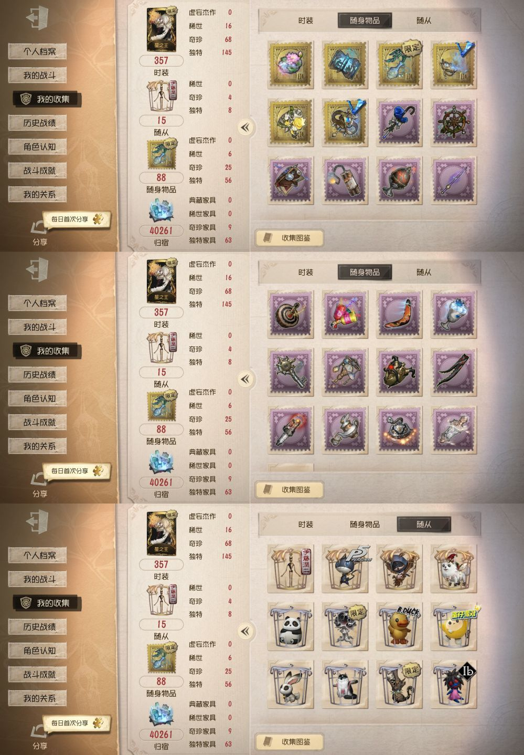
Task: Pick the Ib collaboration pet
Action: [x=454, y=684]
